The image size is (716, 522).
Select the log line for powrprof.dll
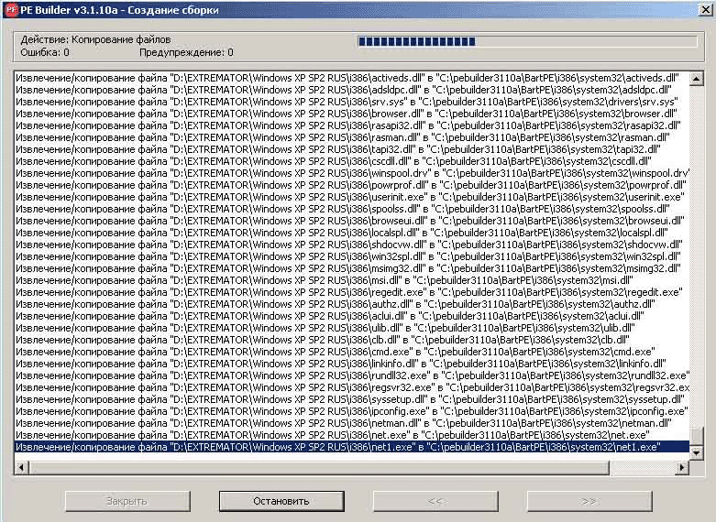point(352,185)
